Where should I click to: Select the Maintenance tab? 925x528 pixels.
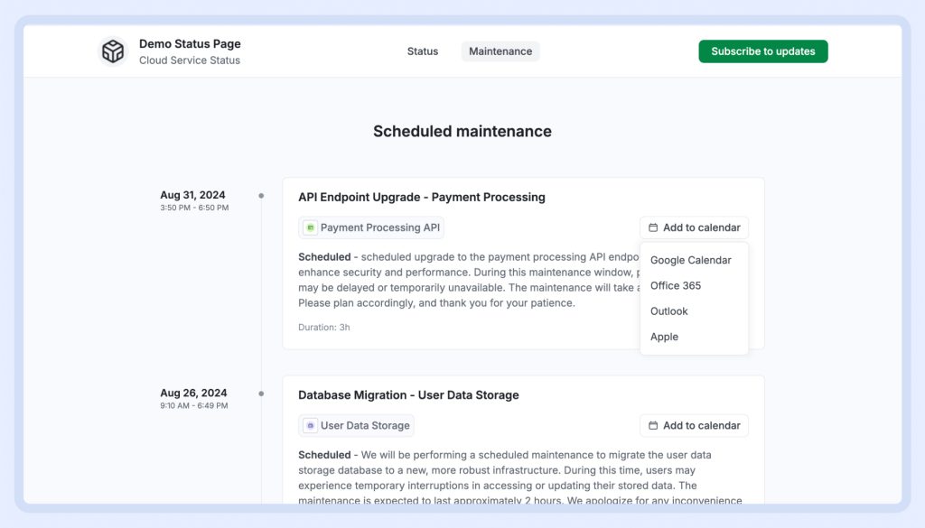(500, 51)
